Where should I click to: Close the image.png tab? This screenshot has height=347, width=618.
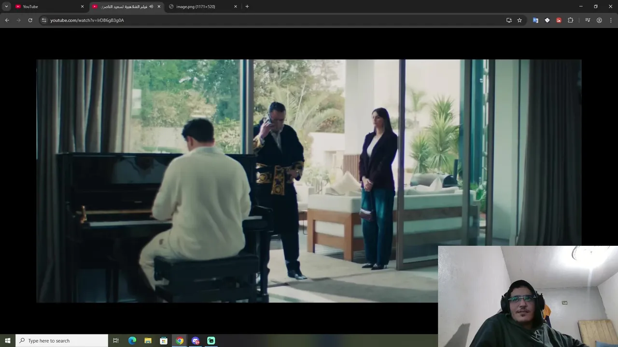236,6
